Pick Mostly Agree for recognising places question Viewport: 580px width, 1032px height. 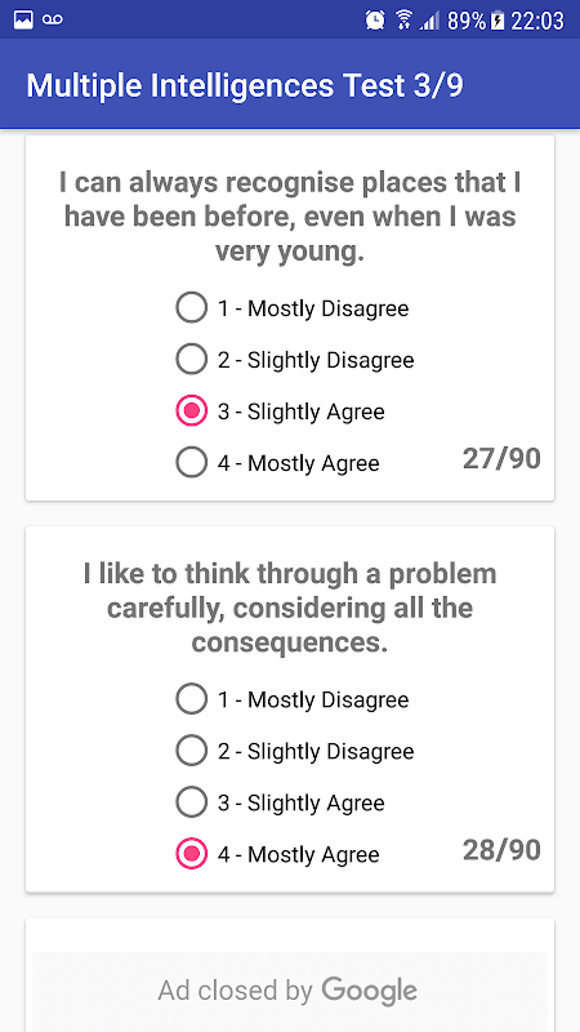(x=192, y=462)
